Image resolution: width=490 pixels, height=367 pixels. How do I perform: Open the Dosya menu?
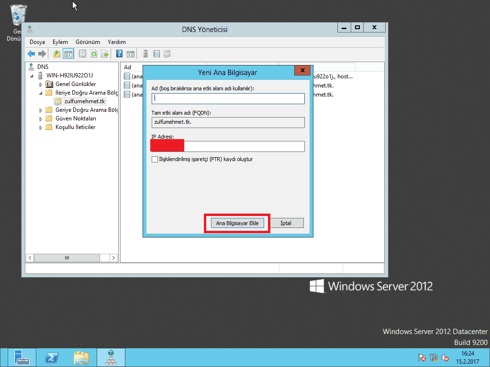click(37, 42)
